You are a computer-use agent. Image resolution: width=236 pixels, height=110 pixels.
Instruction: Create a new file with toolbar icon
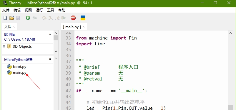5,18
